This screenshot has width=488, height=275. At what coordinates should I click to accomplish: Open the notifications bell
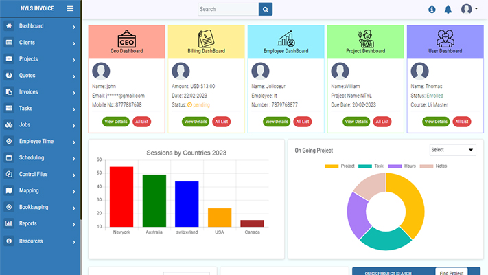pos(448,10)
